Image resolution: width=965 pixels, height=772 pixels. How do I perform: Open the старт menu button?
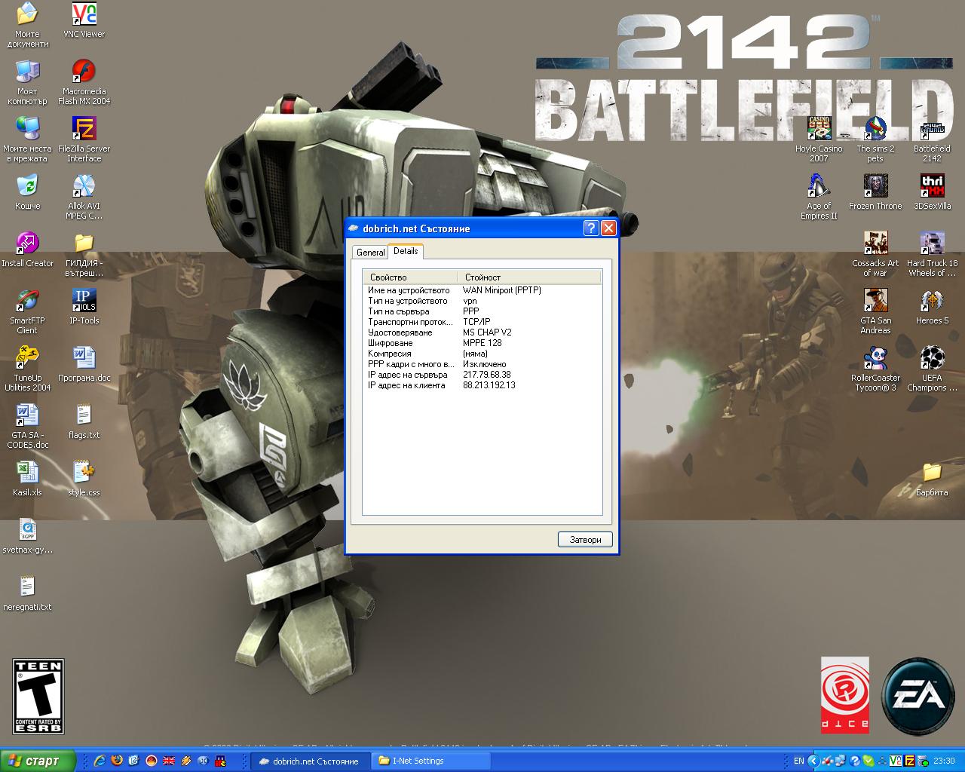pos(38,761)
